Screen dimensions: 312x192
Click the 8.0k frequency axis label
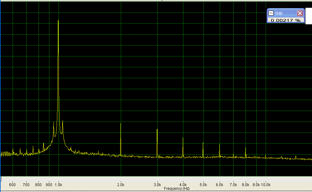[246, 185]
